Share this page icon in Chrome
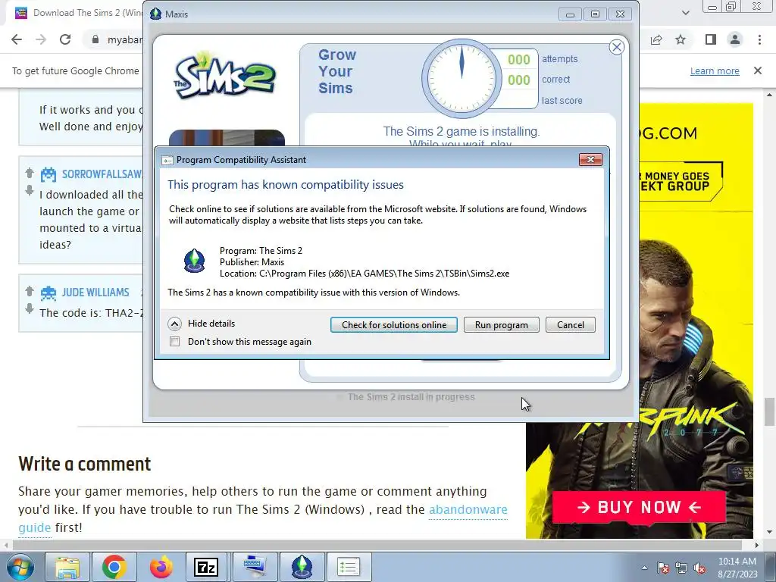This screenshot has height=582, width=776. tap(656, 39)
